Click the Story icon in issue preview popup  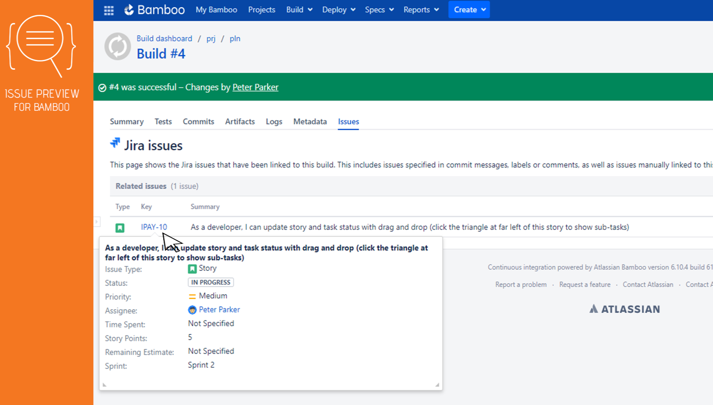coord(192,269)
